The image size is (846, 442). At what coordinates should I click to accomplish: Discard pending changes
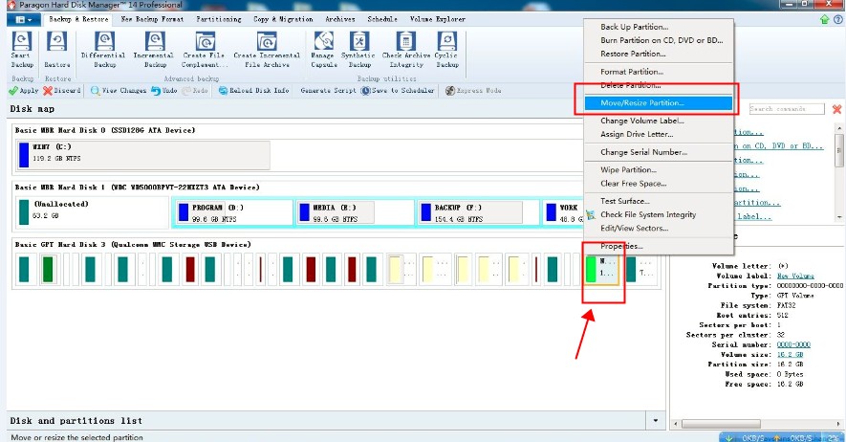tap(62, 91)
